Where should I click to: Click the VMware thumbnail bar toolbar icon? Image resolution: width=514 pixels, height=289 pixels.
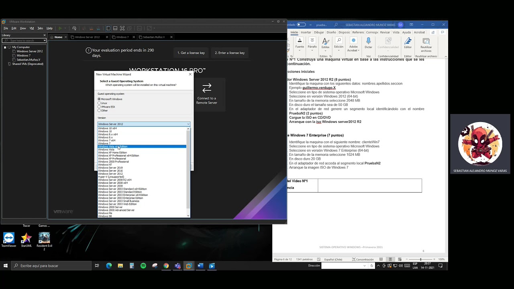[x=115, y=28]
